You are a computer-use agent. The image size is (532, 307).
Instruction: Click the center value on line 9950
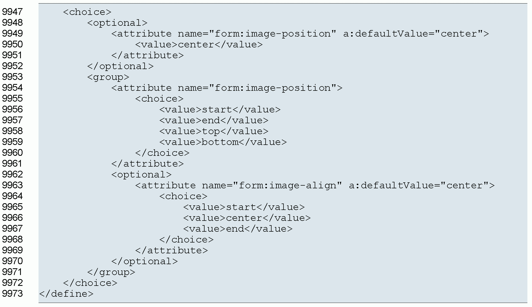pos(196,44)
